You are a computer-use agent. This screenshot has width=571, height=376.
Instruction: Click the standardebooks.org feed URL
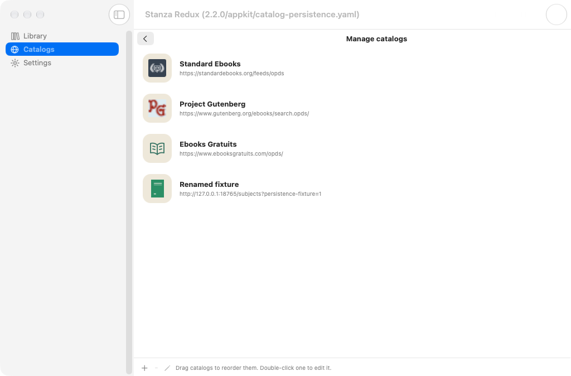(231, 73)
